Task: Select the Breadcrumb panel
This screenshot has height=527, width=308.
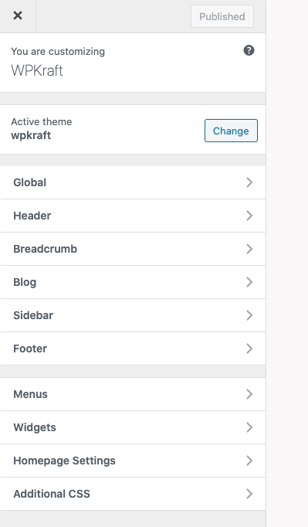Action: click(x=133, y=249)
